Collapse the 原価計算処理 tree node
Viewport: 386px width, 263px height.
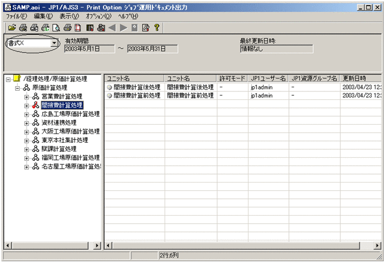(x=18, y=88)
